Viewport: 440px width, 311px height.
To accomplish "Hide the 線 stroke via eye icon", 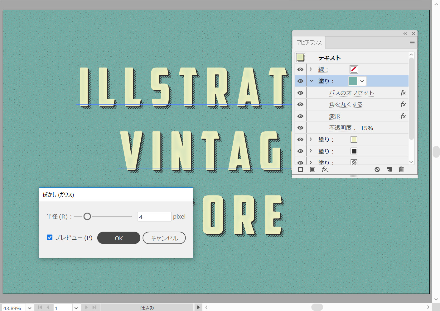I will click(300, 69).
